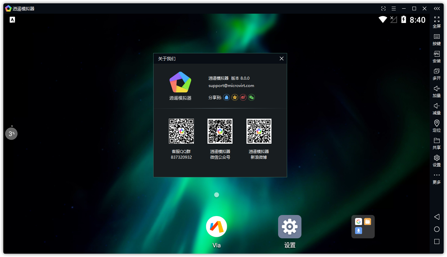
Task: Share to Weibo icon
Action: click(x=243, y=97)
